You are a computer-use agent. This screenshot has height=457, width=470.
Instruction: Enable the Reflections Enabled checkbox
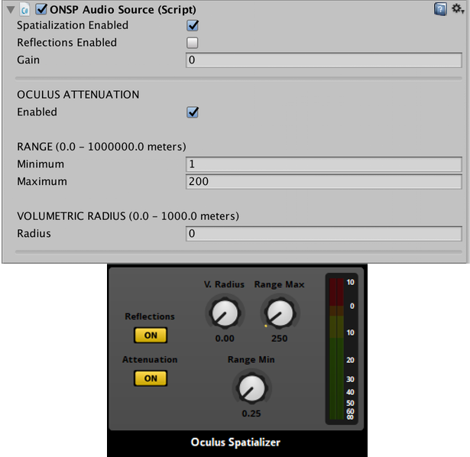(x=193, y=43)
